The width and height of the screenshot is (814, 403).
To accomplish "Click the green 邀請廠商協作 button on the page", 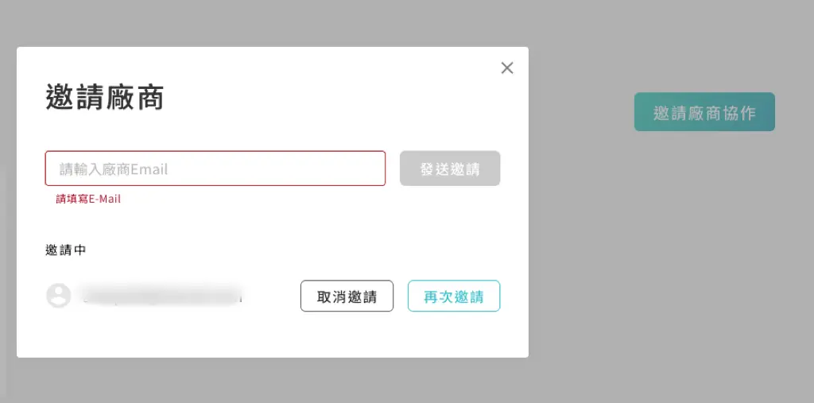I will tap(704, 111).
